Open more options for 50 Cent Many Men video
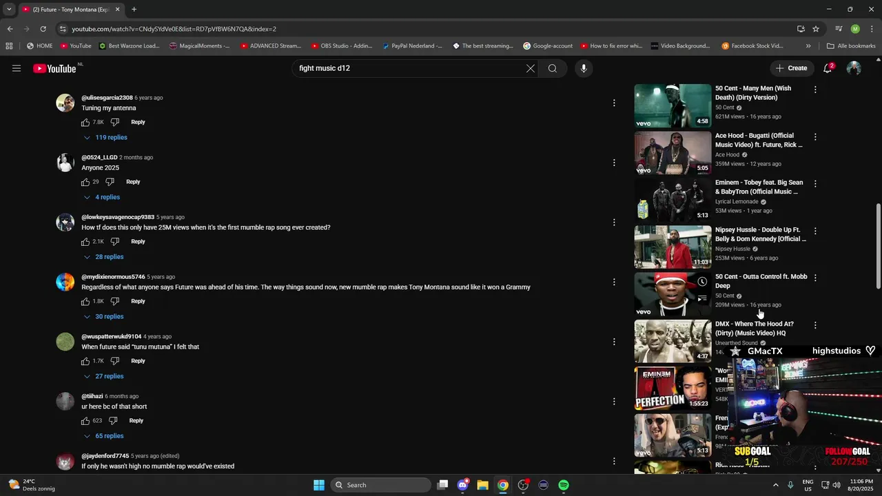Image resolution: width=882 pixels, height=496 pixels. pos(815,90)
